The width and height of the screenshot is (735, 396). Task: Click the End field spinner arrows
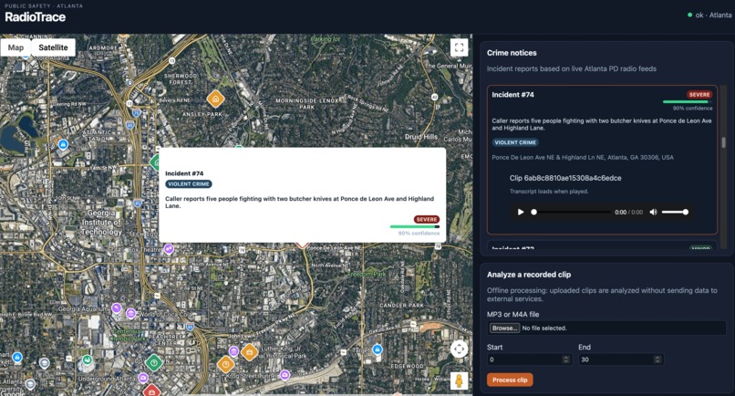[x=657, y=360]
